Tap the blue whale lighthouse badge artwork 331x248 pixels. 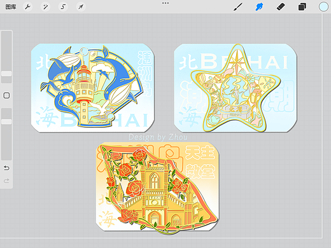[93, 88]
